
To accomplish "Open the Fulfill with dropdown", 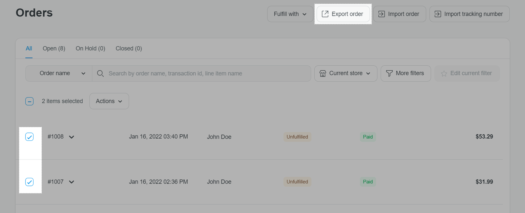I will click(x=290, y=14).
